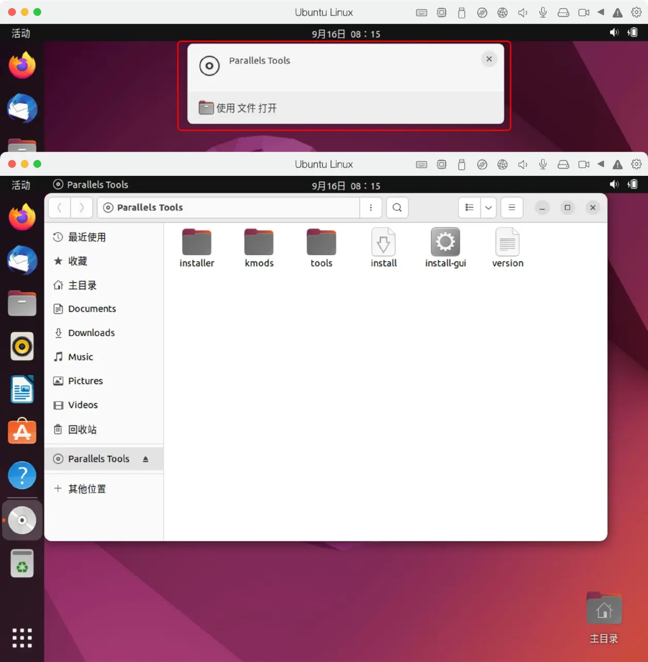This screenshot has height=662, width=648.
Task: Show applications grid in the dock
Action: (22, 638)
